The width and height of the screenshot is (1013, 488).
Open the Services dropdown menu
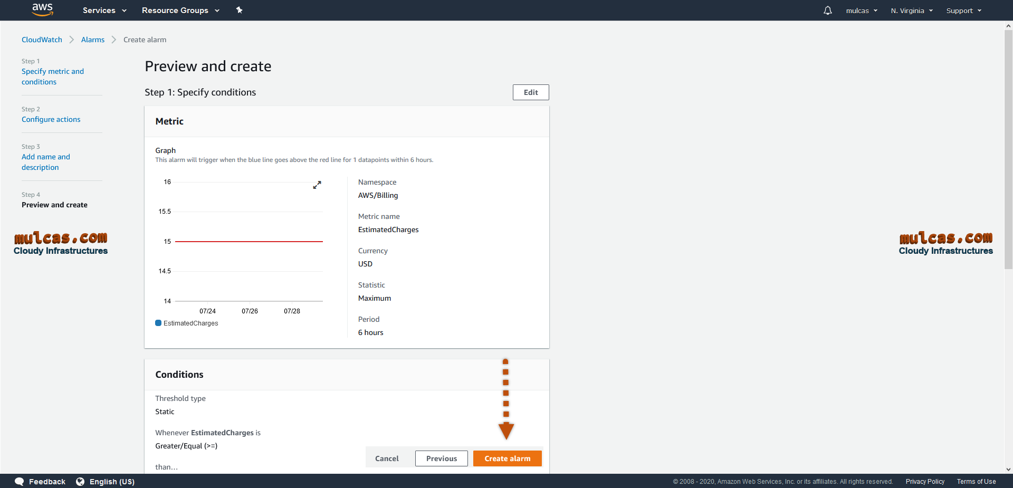(x=104, y=11)
